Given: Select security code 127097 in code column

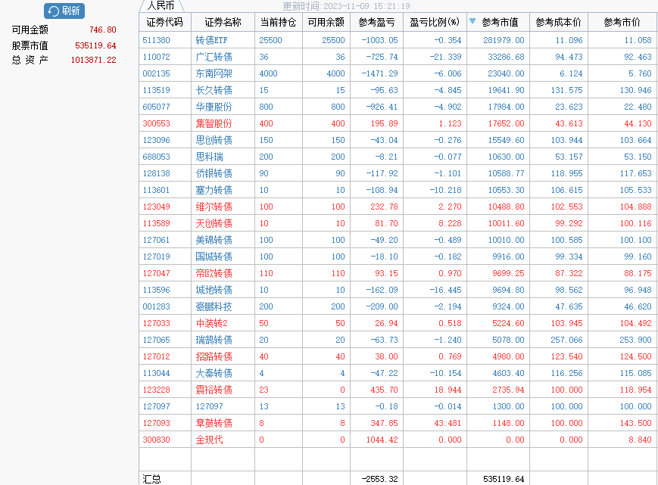Looking at the screenshot, I should [156, 406].
